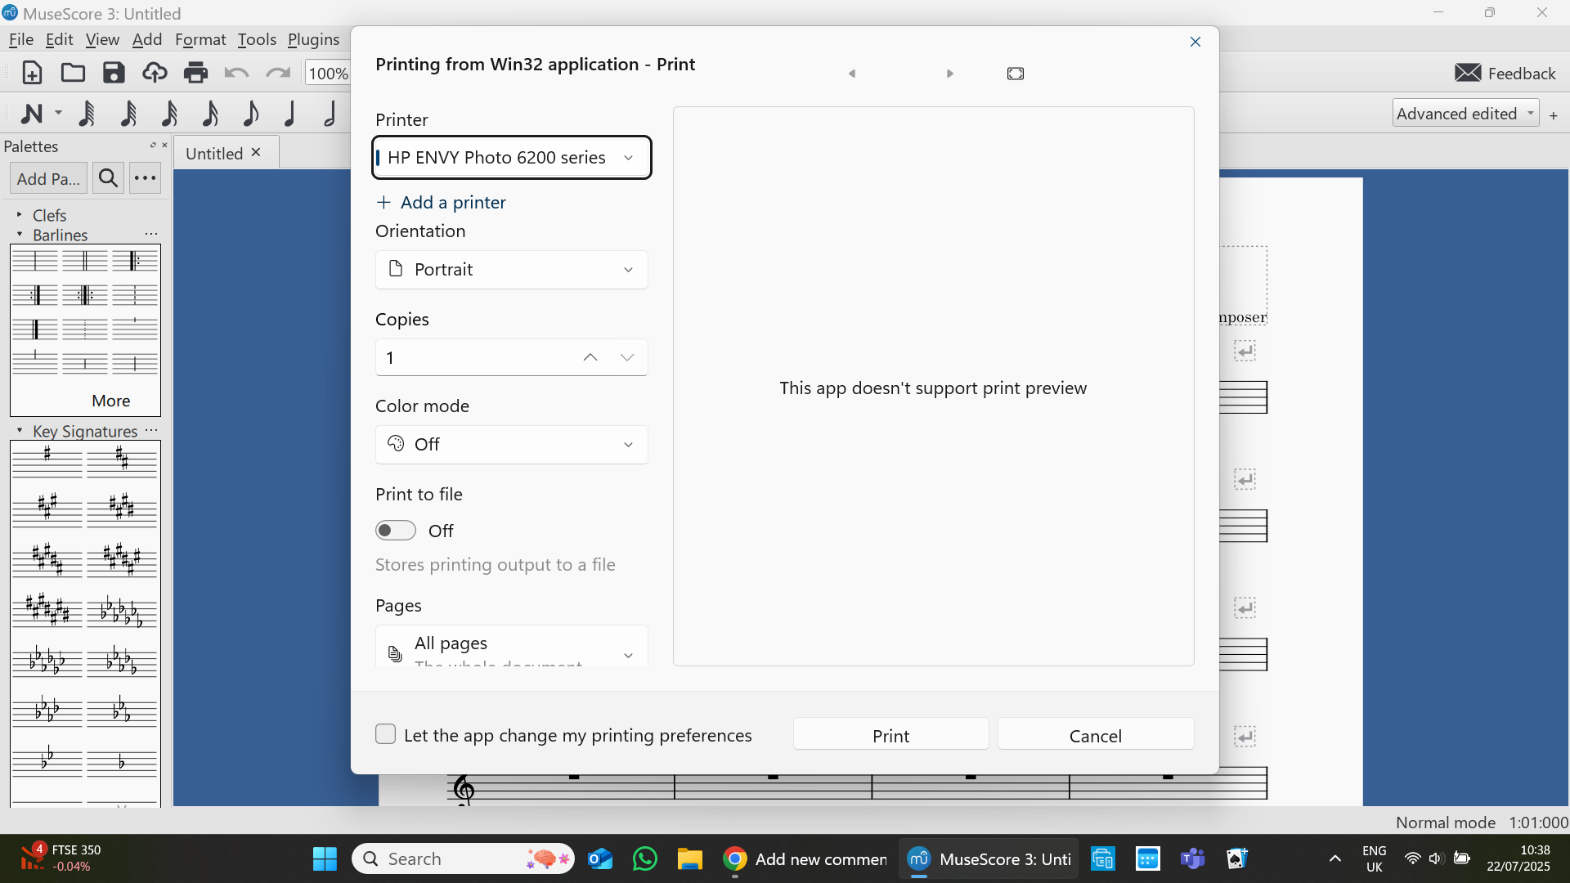
Task: Click the Add Palettes button
Action: [48, 178]
